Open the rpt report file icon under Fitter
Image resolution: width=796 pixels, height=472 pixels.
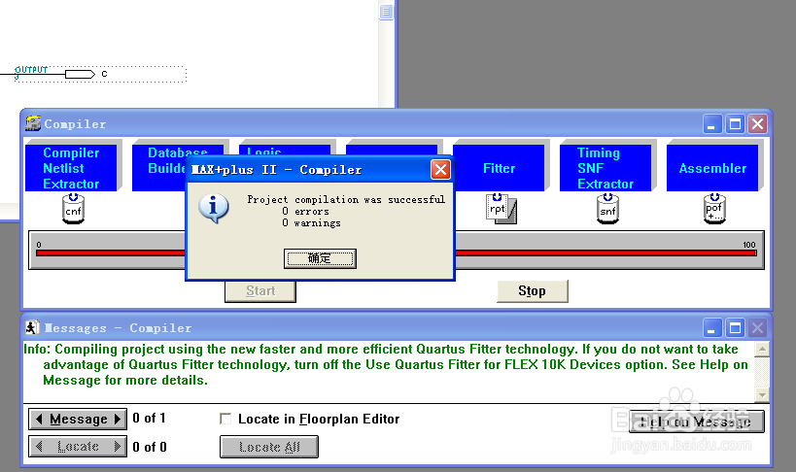pyautogui.click(x=502, y=209)
